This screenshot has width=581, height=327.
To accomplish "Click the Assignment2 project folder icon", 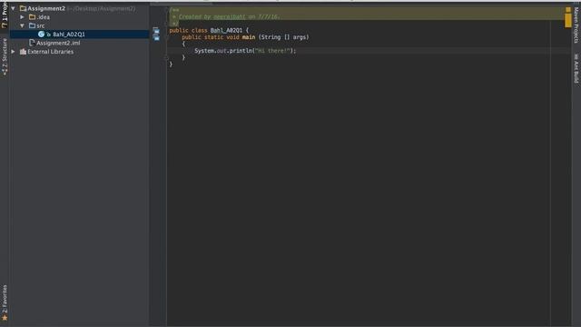I will [x=23, y=8].
